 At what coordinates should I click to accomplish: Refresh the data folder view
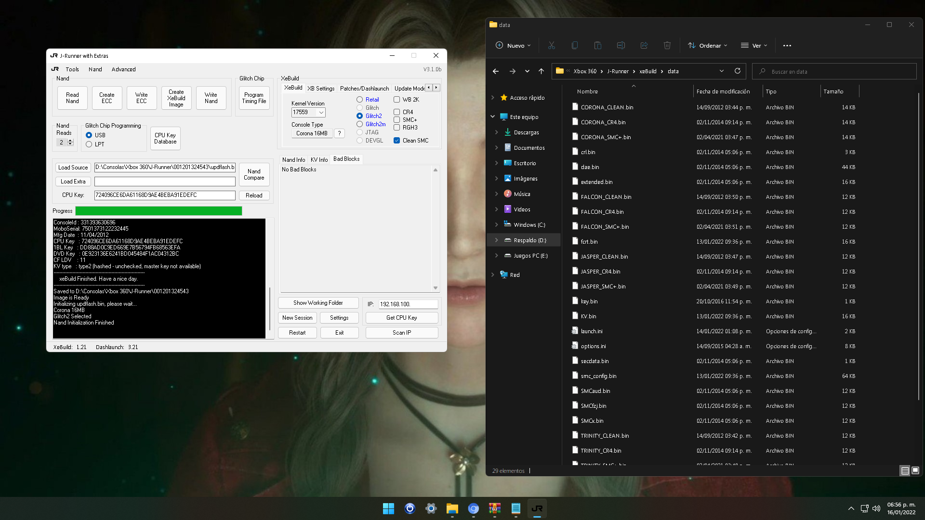[737, 71]
